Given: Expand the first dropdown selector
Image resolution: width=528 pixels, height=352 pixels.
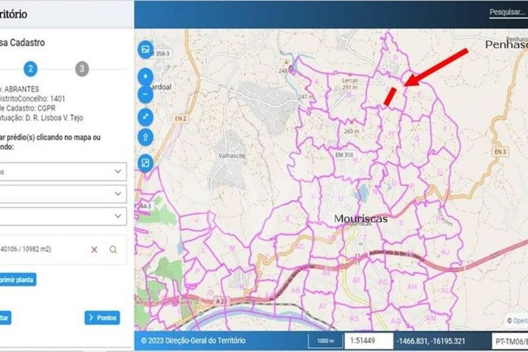Looking at the screenshot, I should pyautogui.click(x=63, y=172).
